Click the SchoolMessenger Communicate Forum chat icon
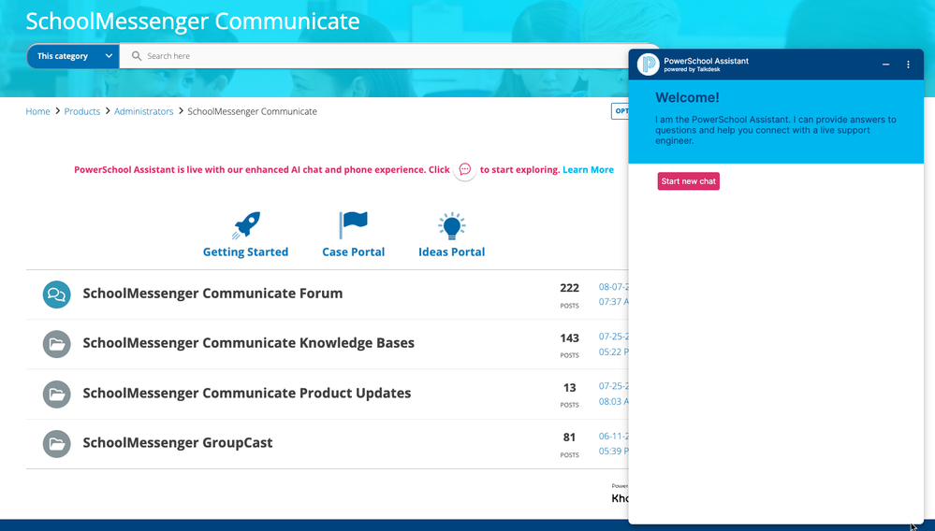Screen dimensions: 935x531 [57, 294]
